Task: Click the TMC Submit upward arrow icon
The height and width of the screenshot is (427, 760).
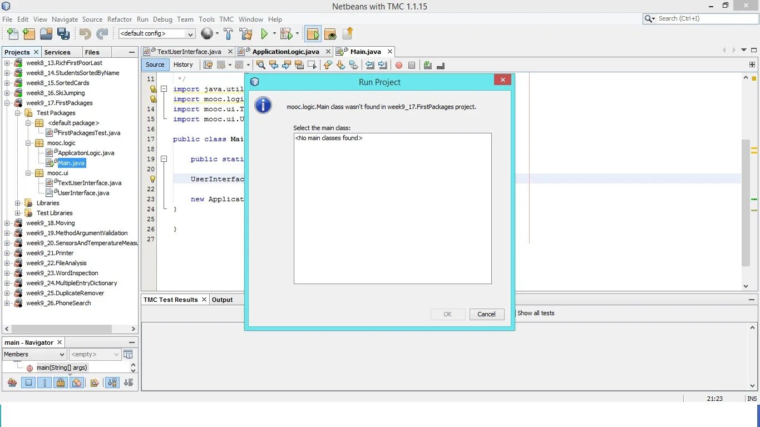Action: click(x=348, y=34)
